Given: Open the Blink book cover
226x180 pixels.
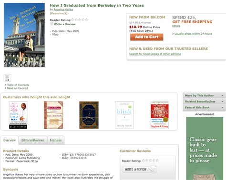Looking at the screenshot, I should pos(124,115).
